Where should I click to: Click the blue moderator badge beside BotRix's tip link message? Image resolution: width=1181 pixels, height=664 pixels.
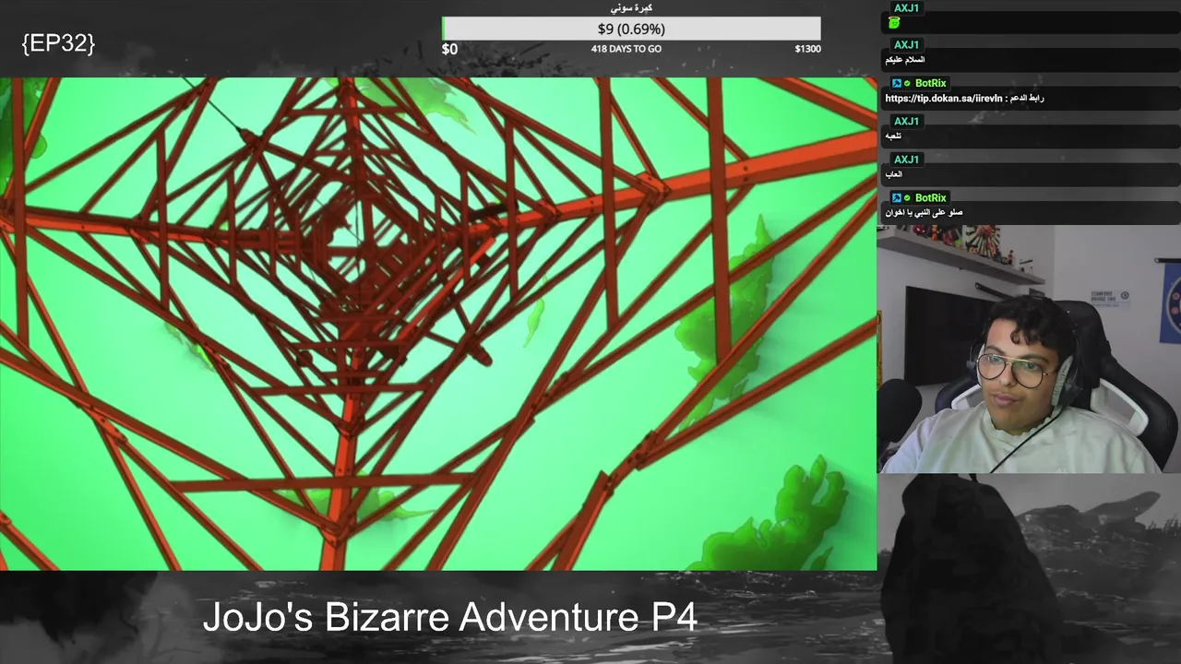pyautogui.click(x=896, y=83)
